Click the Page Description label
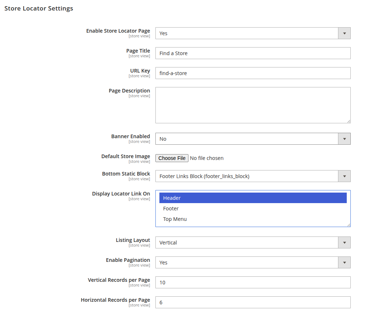 pyautogui.click(x=129, y=91)
